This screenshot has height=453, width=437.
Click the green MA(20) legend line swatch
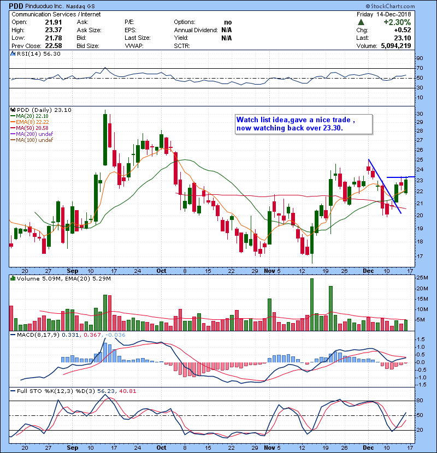click(x=13, y=116)
